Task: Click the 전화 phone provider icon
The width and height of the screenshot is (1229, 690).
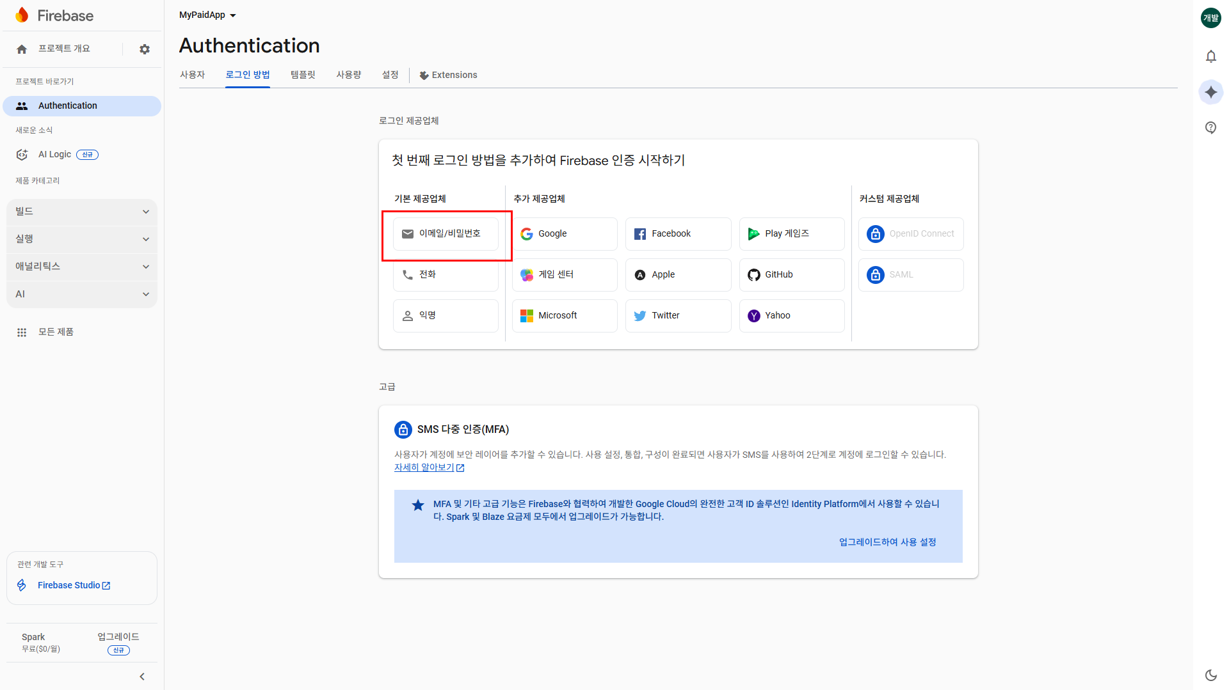Action: pos(408,275)
